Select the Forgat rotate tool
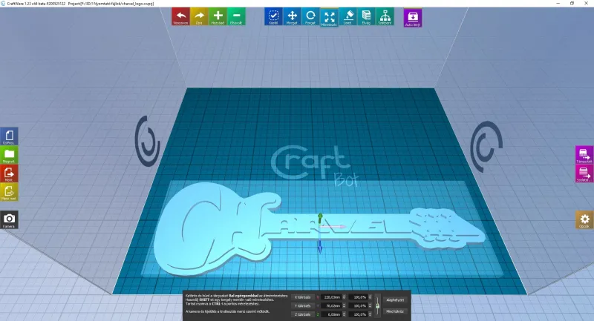 [310, 16]
